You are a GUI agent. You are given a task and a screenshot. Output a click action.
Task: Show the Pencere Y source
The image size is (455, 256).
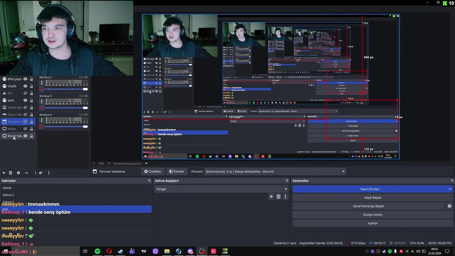click(25, 122)
